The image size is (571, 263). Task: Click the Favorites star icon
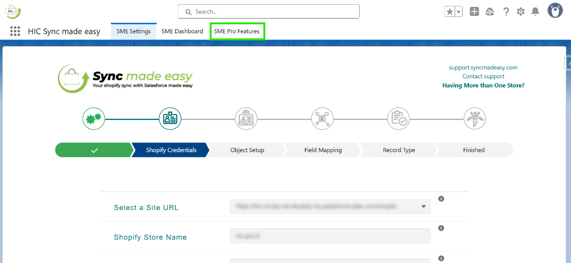click(450, 12)
